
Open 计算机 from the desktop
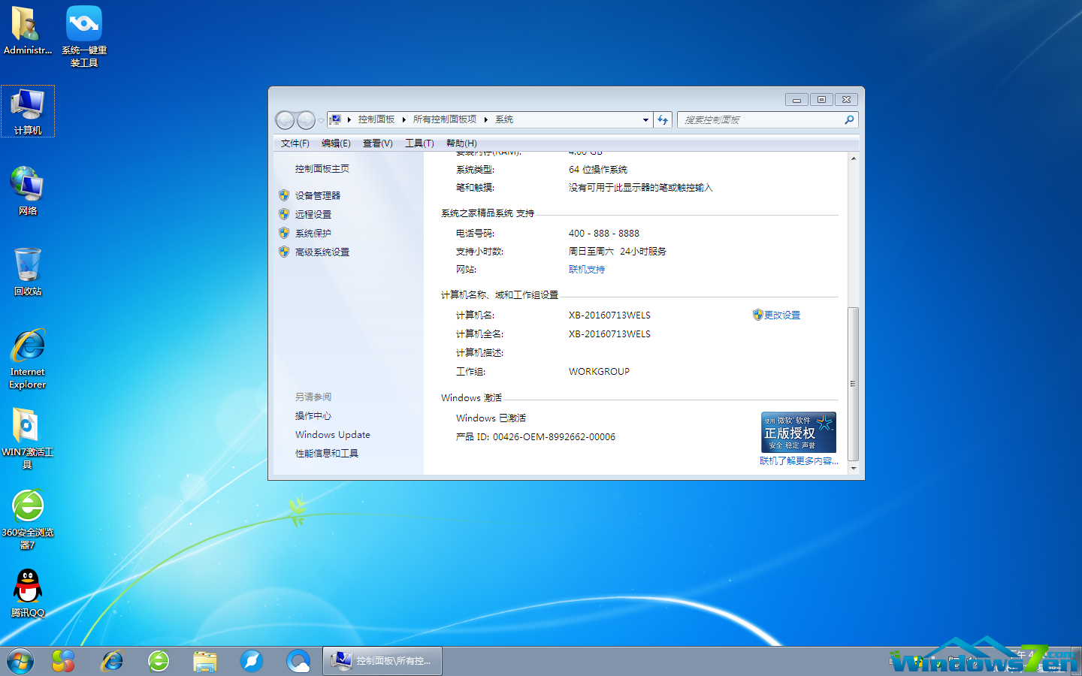(28, 105)
